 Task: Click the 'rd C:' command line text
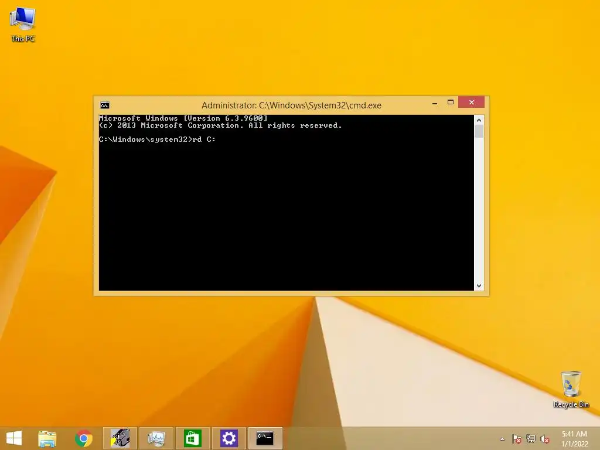(204, 139)
